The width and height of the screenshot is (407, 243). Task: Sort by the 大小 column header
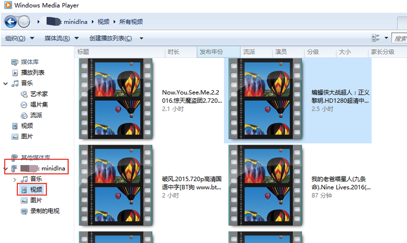pyautogui.click(x=352, y=52)
